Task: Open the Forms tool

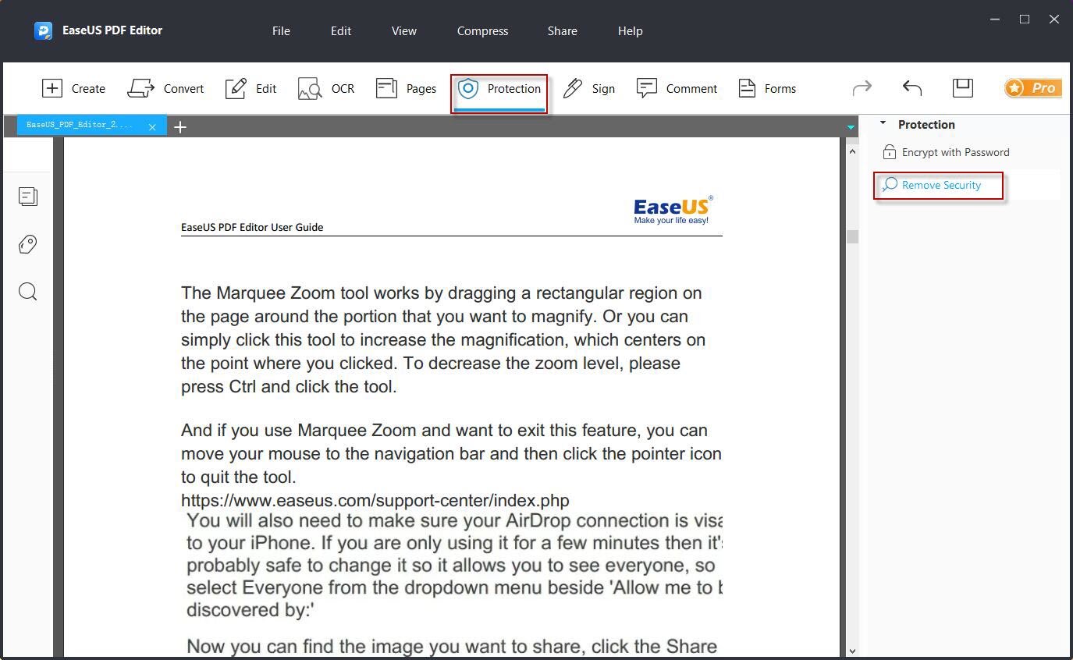Action: click(x=767, y=88)
